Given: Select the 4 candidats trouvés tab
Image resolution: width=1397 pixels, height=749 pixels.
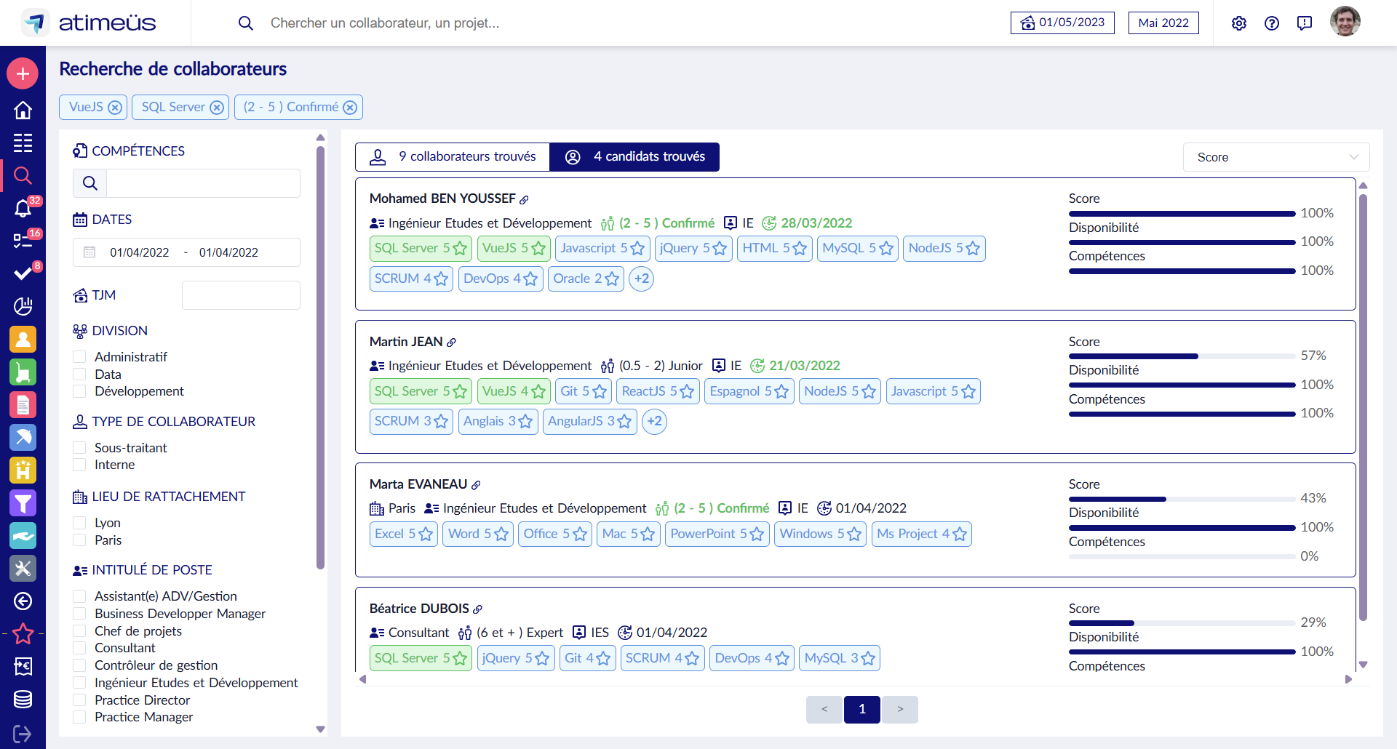Looking at the screenshot, I should click(634, 157).
